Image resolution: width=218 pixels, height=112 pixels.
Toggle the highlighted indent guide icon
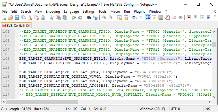point(148,17)
